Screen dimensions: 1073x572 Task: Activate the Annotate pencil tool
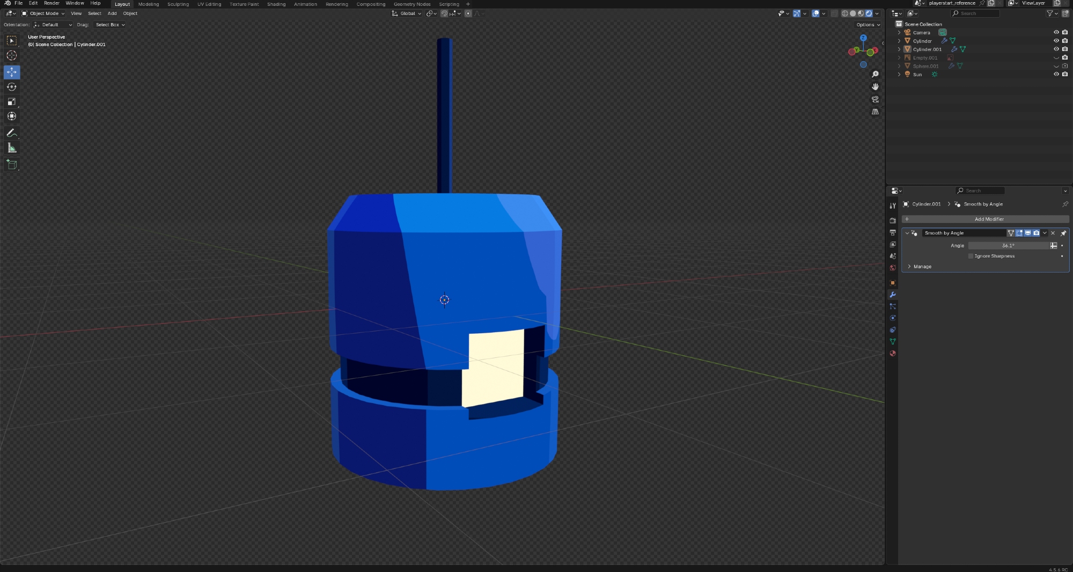[12, 133]
